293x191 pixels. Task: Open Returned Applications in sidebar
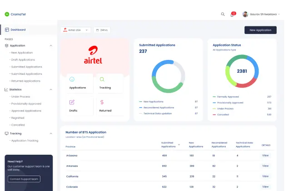[25, 81]
